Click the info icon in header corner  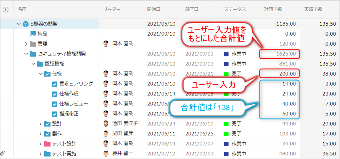click(x=6, y=10)
